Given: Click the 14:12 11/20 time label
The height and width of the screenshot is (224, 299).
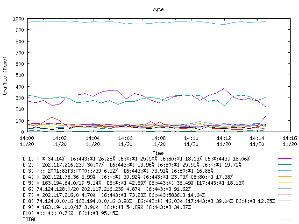Looking at the screenshot, I should click(x=224, y=141).
